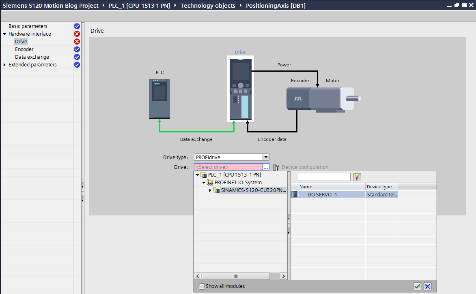Maximize the editor window
This screenshot has height=294, width=476.
pyautogui.click(x=465, y=5)
